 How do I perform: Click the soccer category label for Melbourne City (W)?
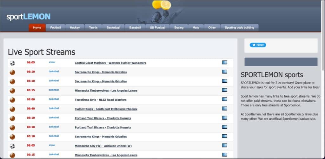coord(52,145)
